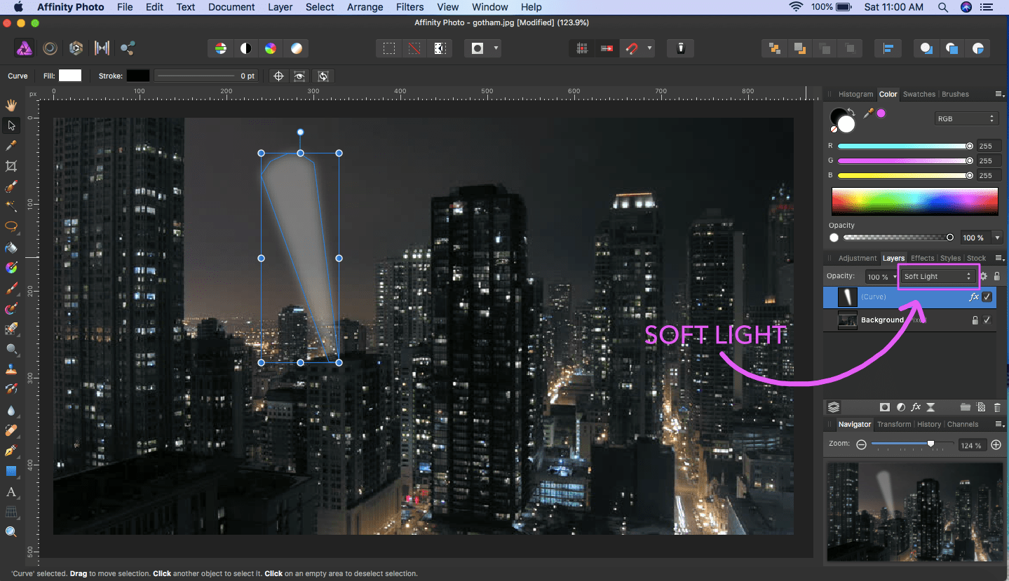Viewport: 1009px width, 581px height.
Task: Select the Hand (View) tool
Action: coord(11,105)
